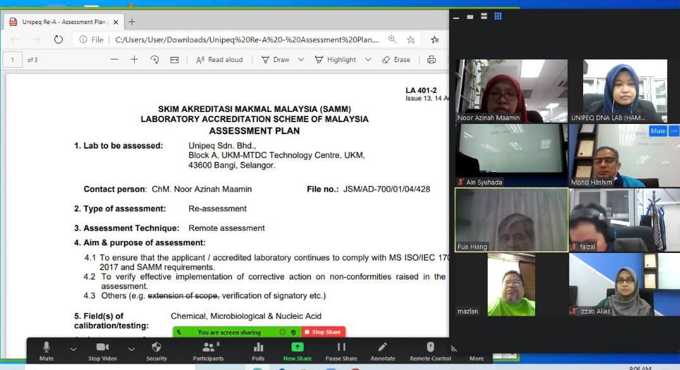The image size is (680, 370).
Task: Print the PDF document
Action: point(431,59)
